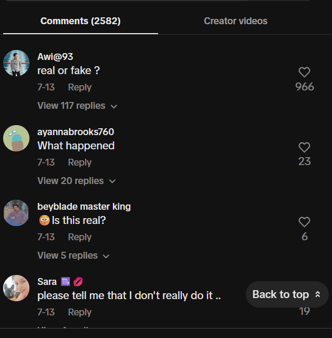This screenshot has height=338, width=332.
Task: Reply to Sara's comment
Action: (x=79, y=312)
